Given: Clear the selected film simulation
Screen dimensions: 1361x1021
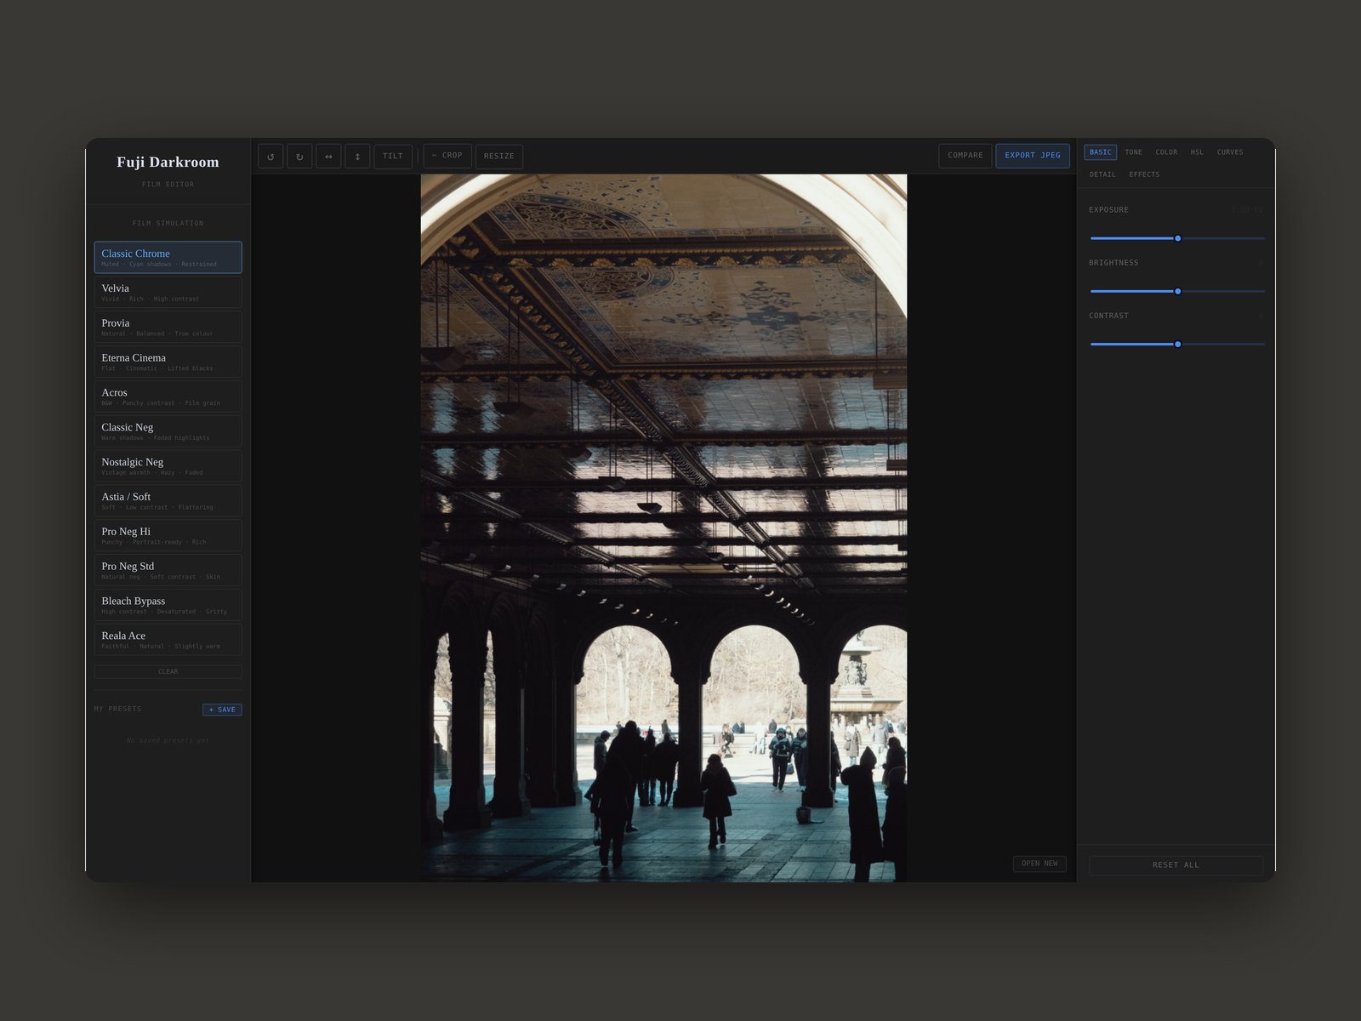Looking at the screenshot, I should point(168,671).
